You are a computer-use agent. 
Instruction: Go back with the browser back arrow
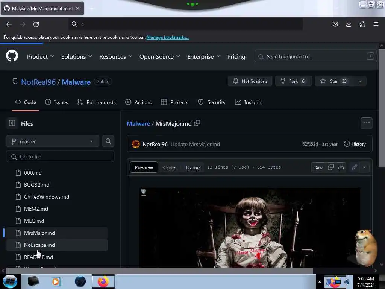coord(9,24)
